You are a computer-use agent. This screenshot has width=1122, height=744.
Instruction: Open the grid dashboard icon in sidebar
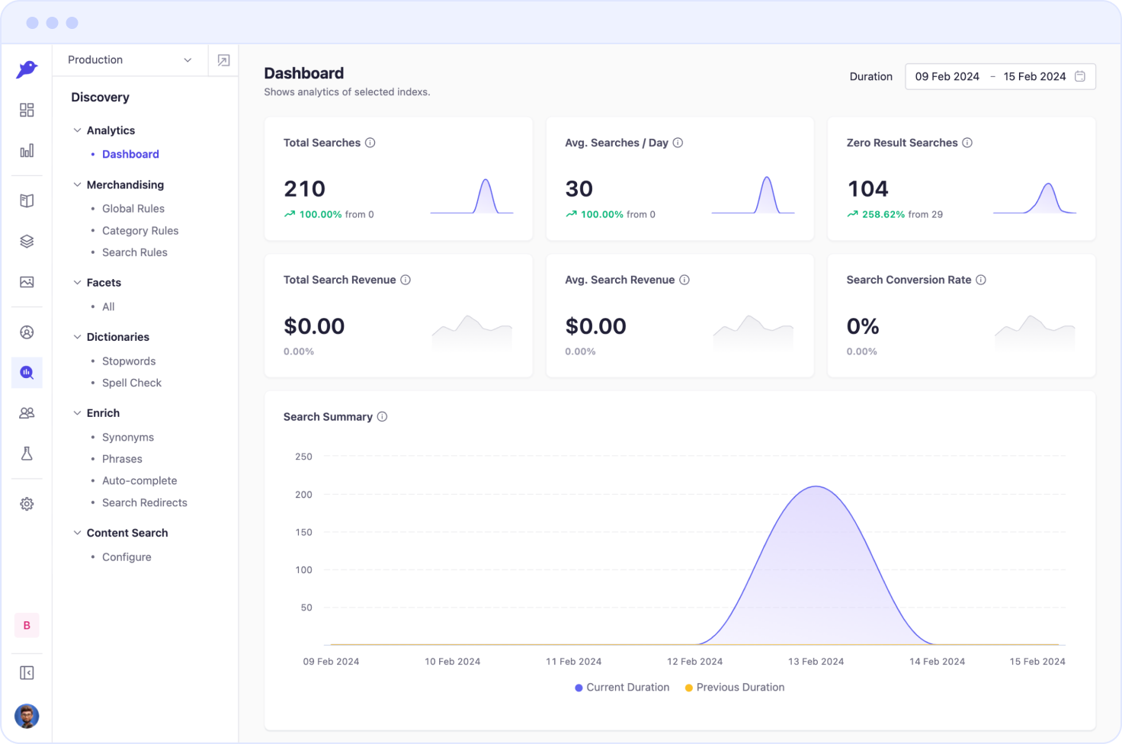click(x=27, y=111)
